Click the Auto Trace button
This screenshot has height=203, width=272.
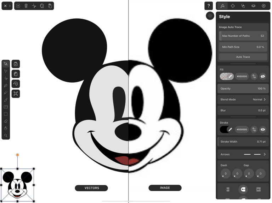(x=243, y=57)
